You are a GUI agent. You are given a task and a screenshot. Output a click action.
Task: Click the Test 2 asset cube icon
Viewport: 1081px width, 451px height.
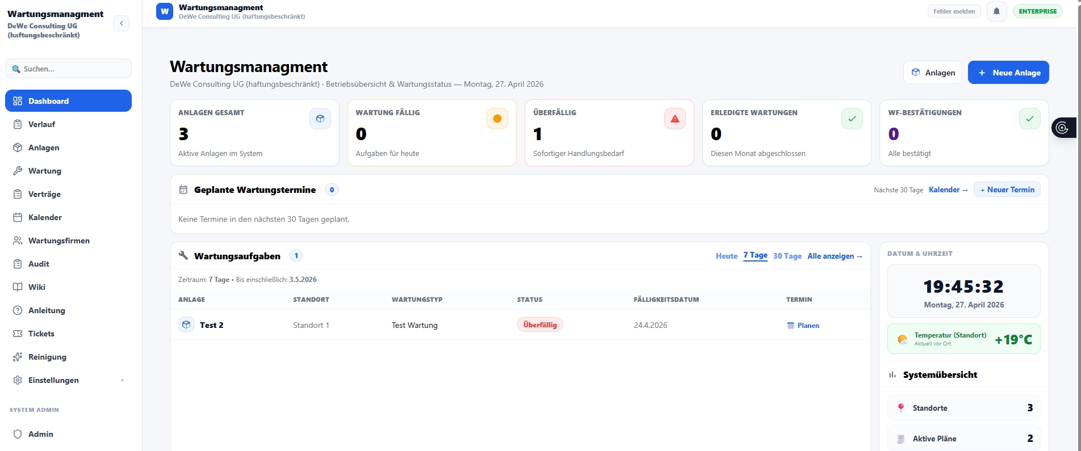[186, 325]
